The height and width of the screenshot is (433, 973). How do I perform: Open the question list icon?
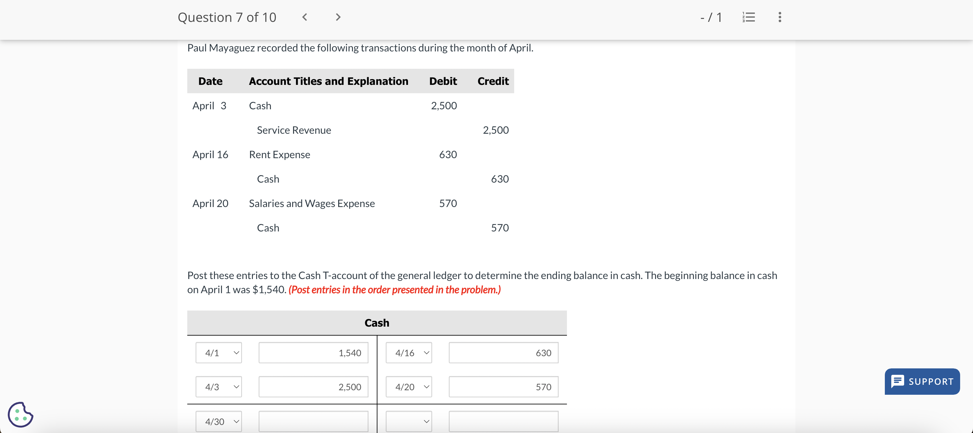pos(749,17)
